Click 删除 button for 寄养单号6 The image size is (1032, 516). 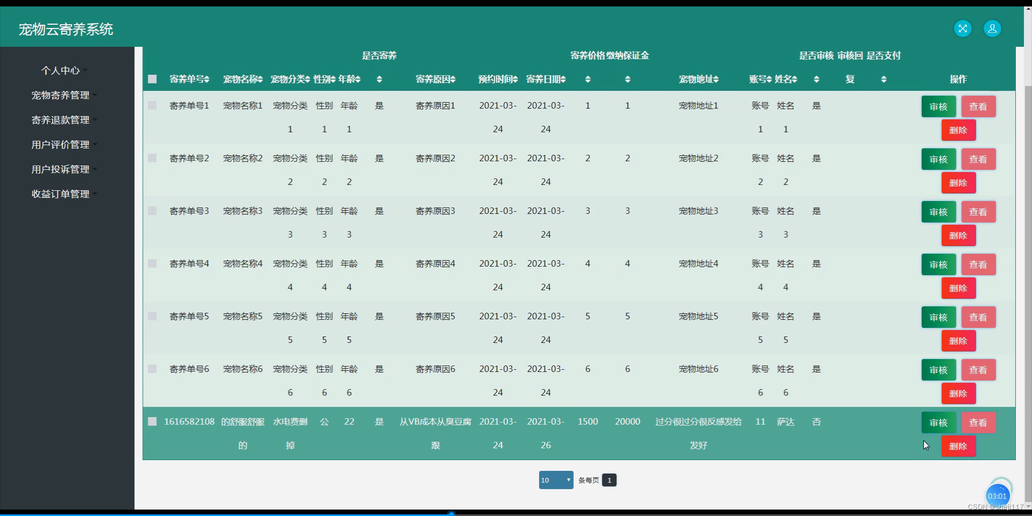pos(958,393)
